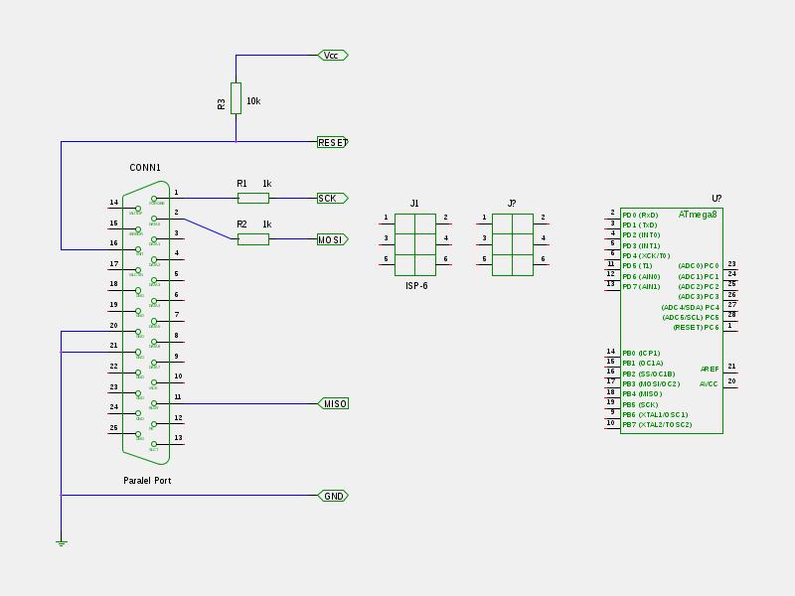
Task: Click pin number 11 of CONN1
Action: [178, 397]
